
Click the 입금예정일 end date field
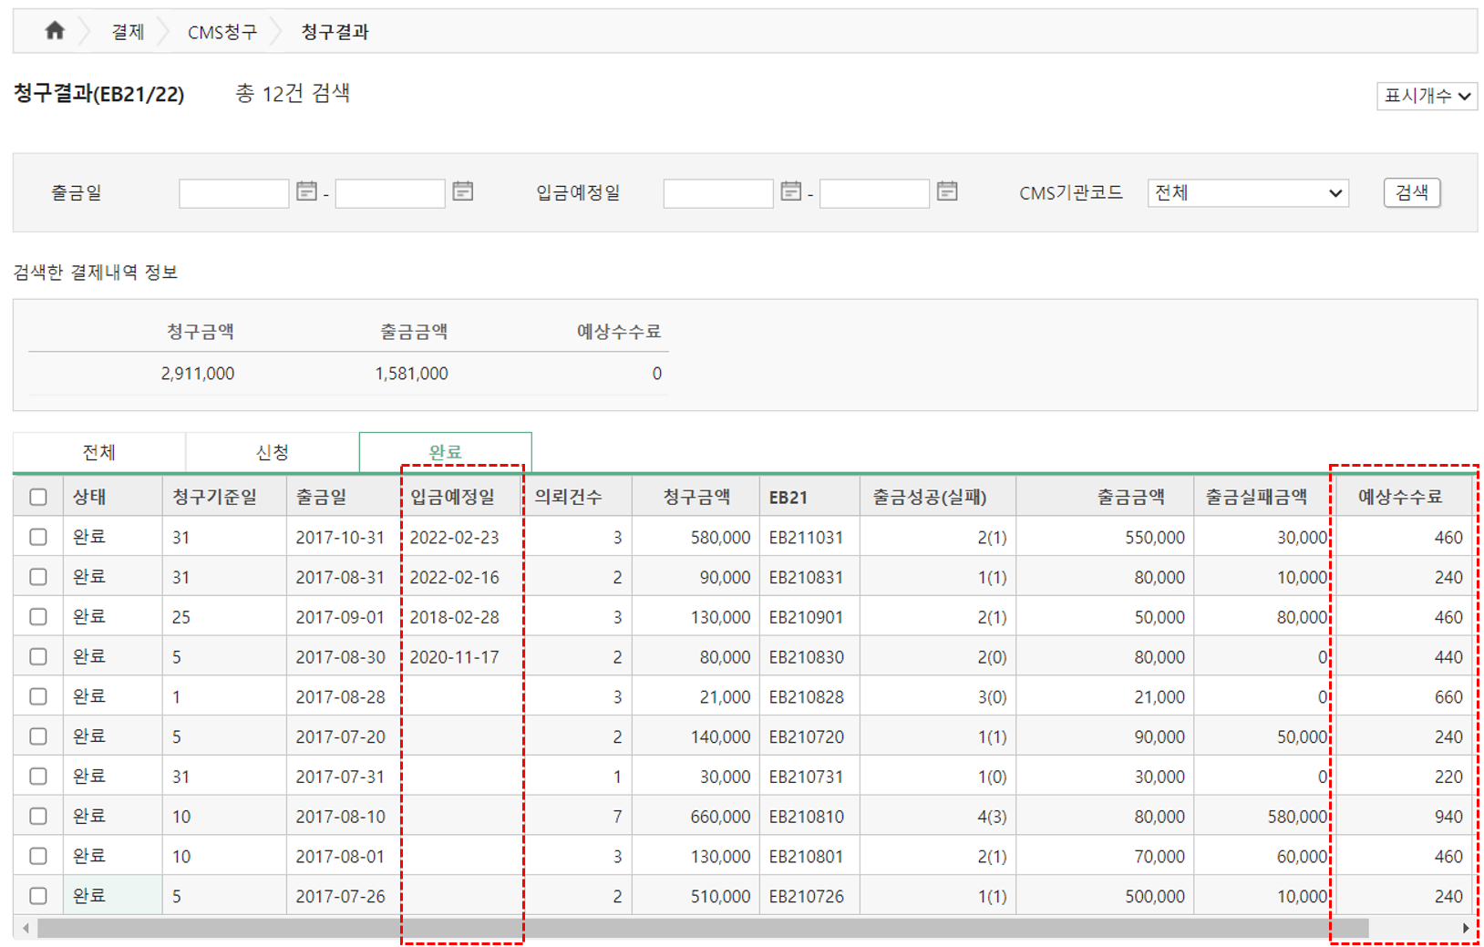pyautogui.click(x=874, y=193)
